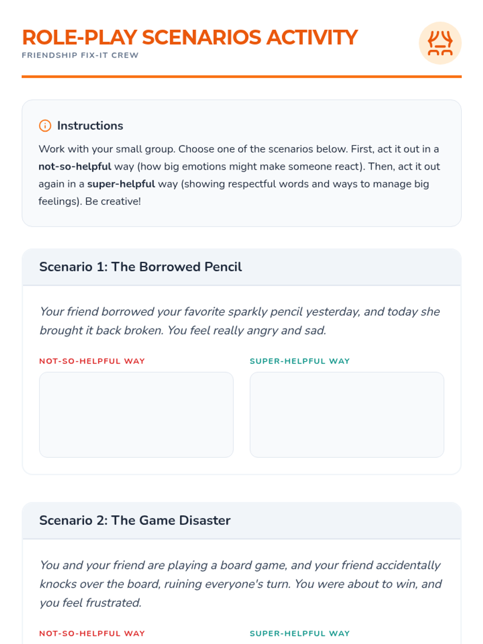Click the Instructions heading
Viewport: 483px width, 644px height.
90,126
